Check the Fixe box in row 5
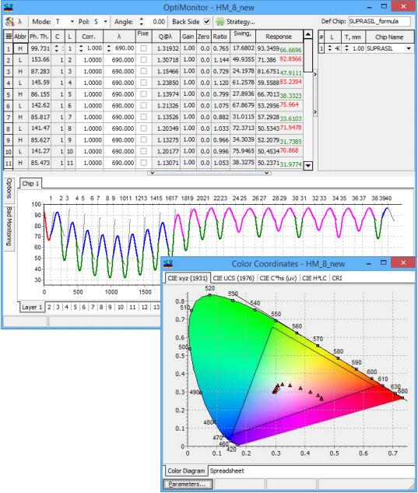Screen dimensions: 418x493 pos(144,94)
